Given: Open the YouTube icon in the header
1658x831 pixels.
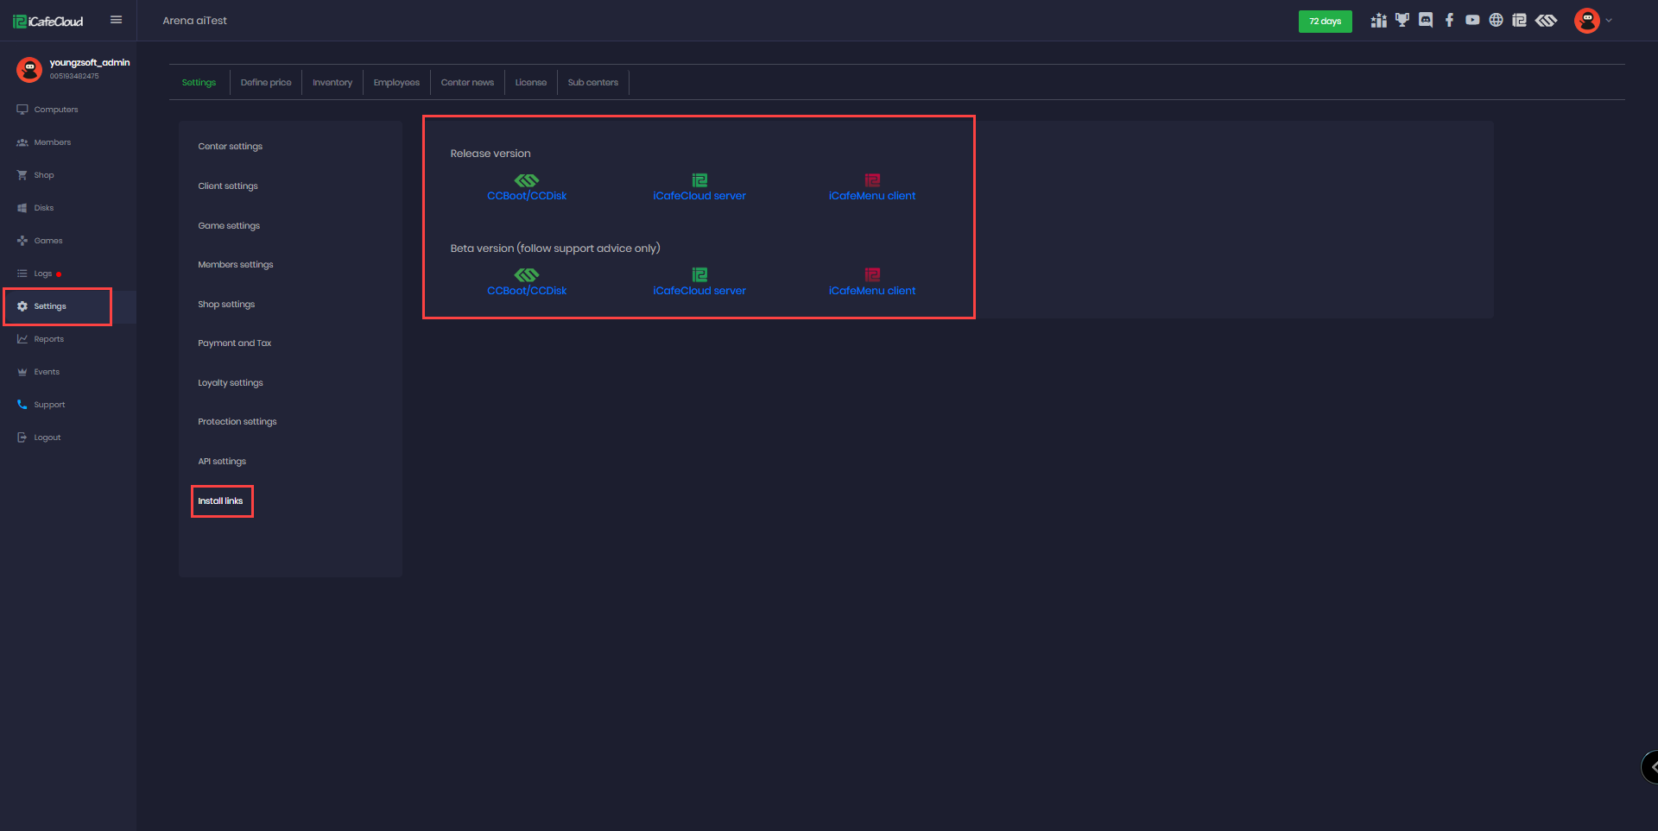Looking at the screenshot, I should point(1472,21).
